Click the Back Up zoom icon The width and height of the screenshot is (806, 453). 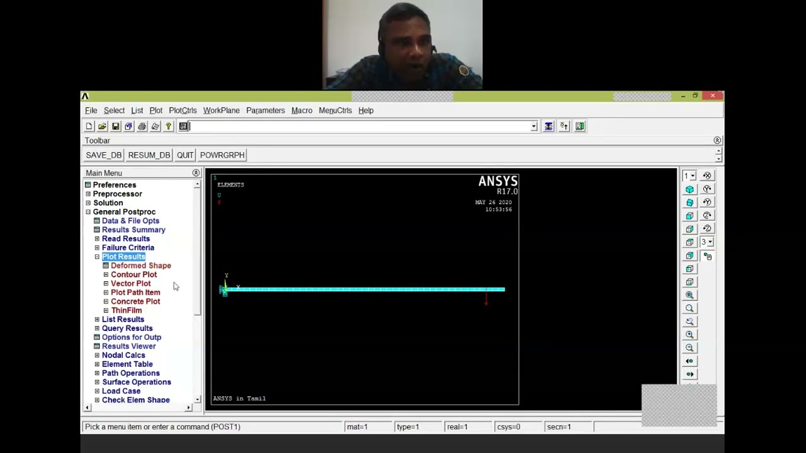(x=690, y=322)
